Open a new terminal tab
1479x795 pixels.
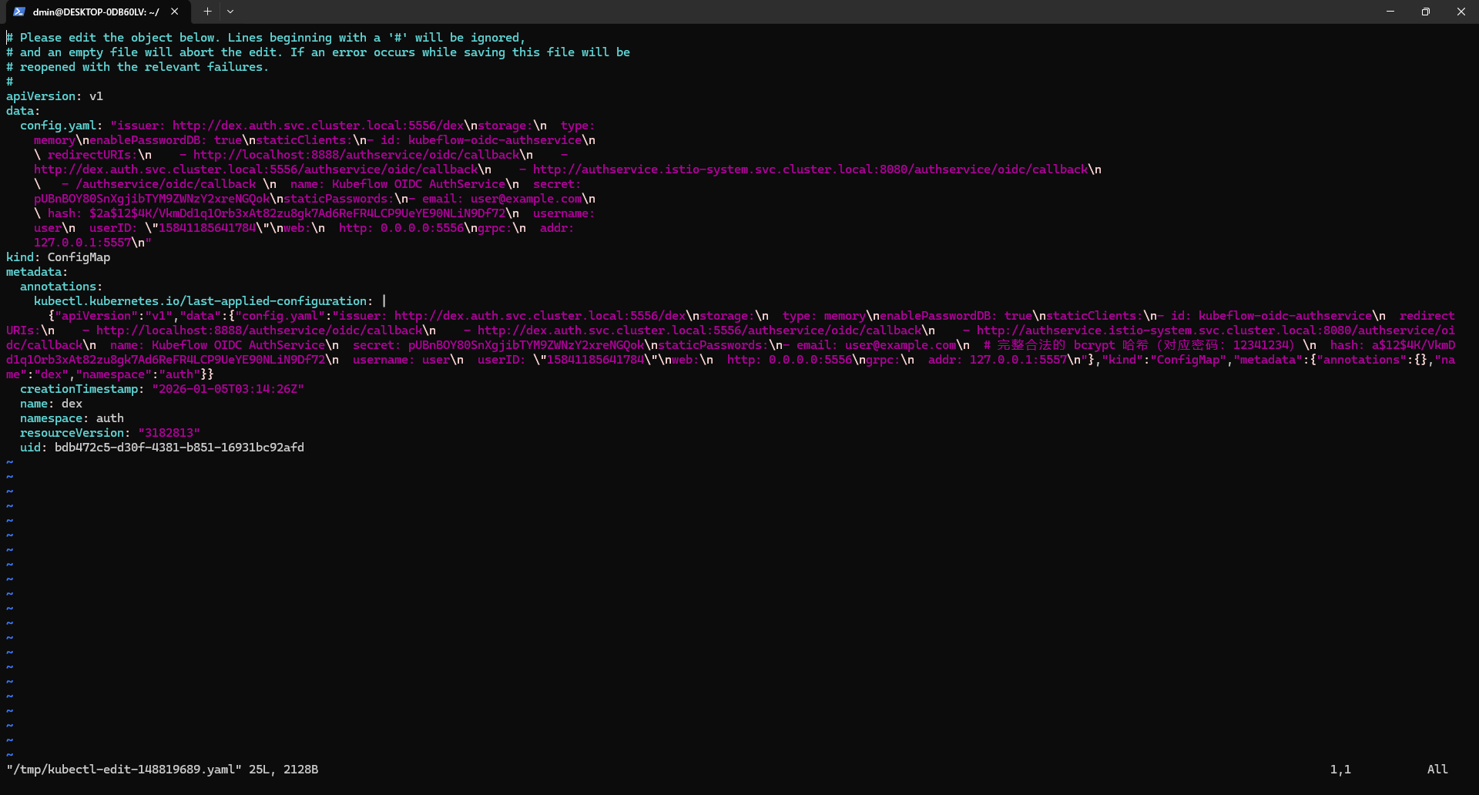click(207, 12)
